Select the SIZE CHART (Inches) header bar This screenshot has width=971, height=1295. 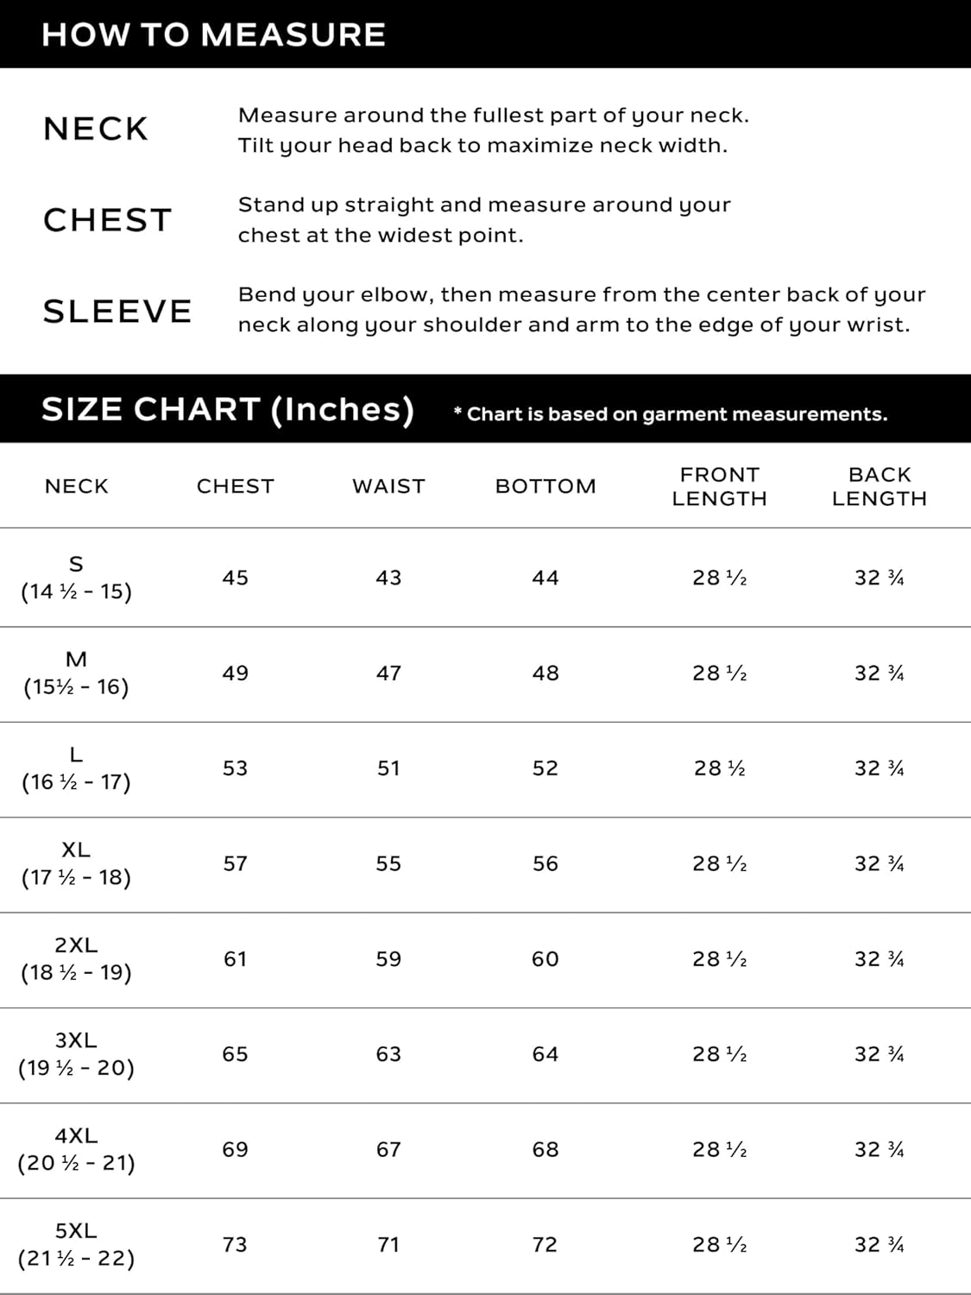click(485, 408)
